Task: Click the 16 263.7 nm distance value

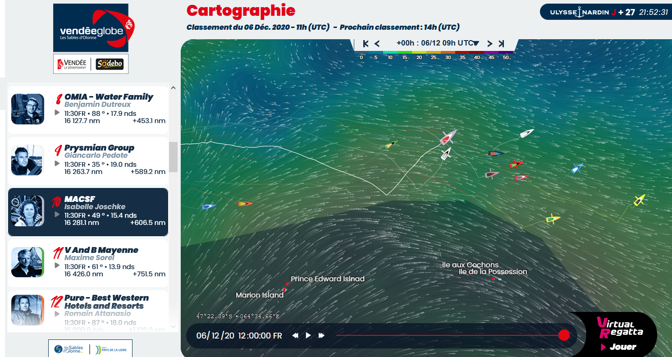Action: (83, 172)
